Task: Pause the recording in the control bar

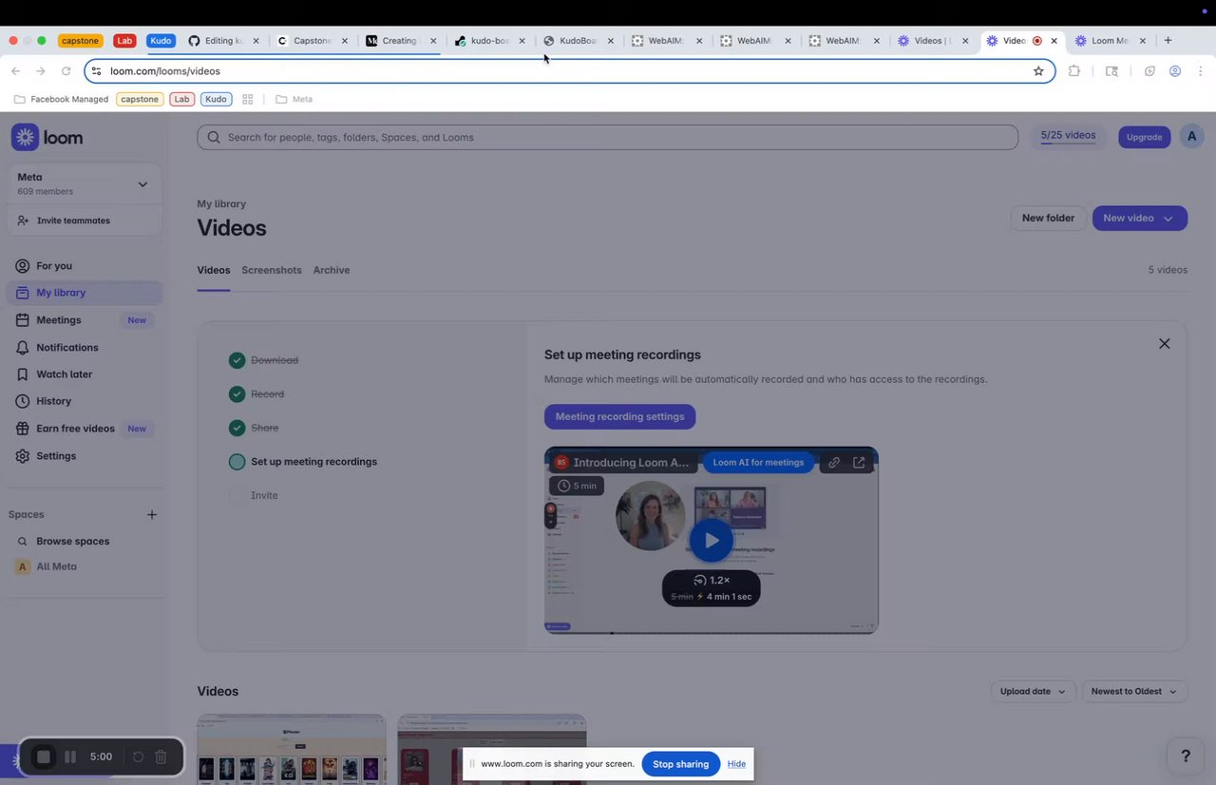Action: point(70,756)
